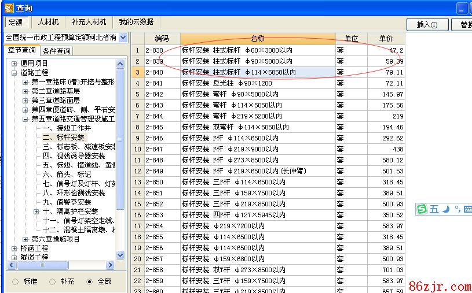472x293 pixels.
Task: Click the IME punctuation mode icon
Action: click(x=457, y=209)
